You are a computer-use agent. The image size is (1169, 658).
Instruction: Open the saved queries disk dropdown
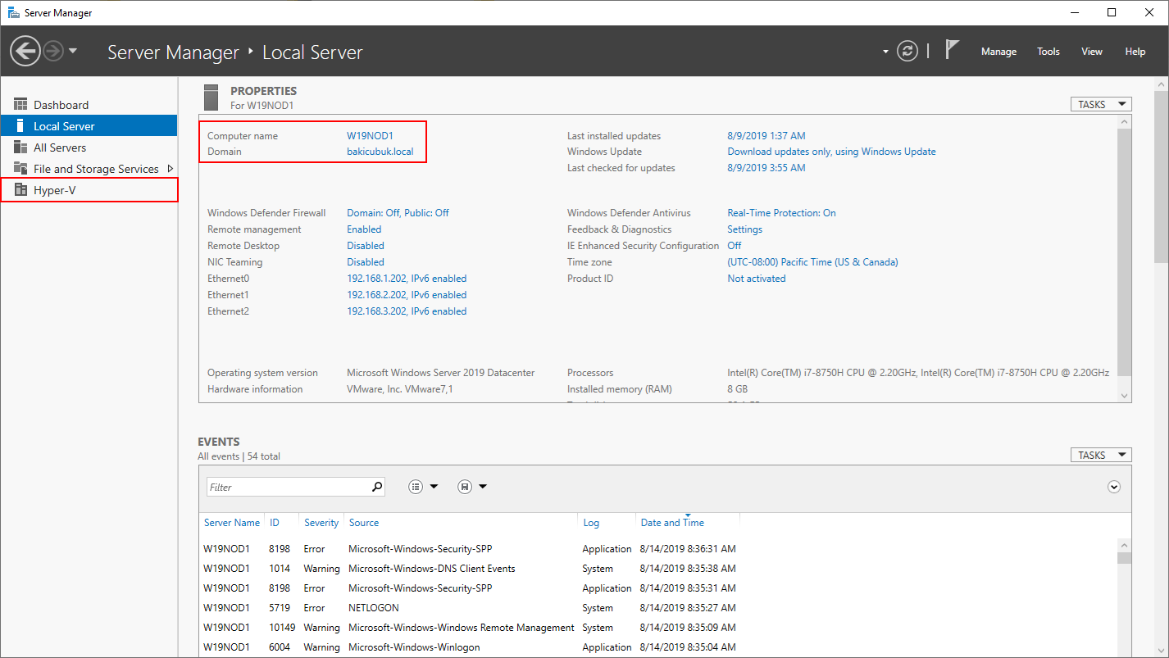[x=472, y=487]
